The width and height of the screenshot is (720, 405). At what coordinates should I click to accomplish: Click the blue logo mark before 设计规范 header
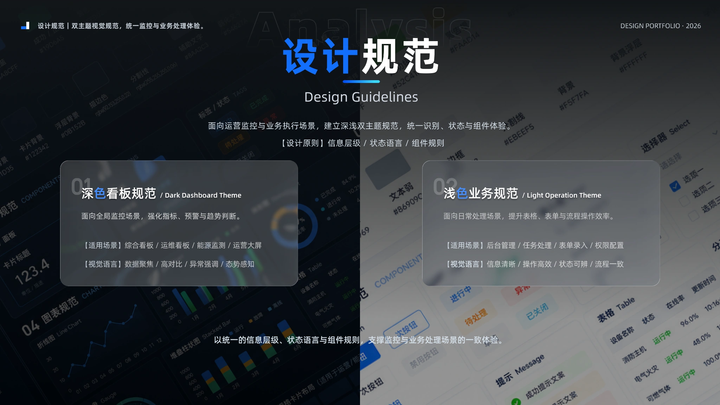[x=25, y=26]
